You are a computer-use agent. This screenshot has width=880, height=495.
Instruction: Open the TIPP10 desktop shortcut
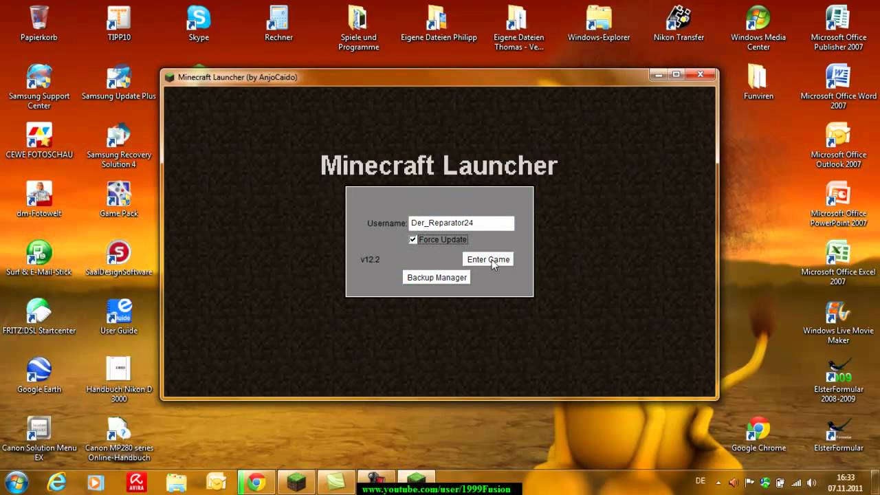(119, 23)
